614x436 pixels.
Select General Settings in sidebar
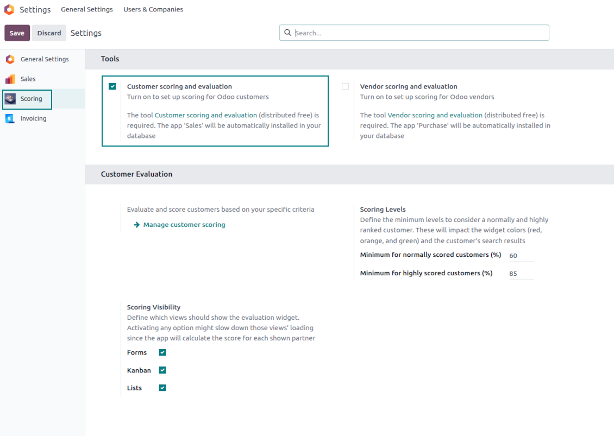[42, 59]
